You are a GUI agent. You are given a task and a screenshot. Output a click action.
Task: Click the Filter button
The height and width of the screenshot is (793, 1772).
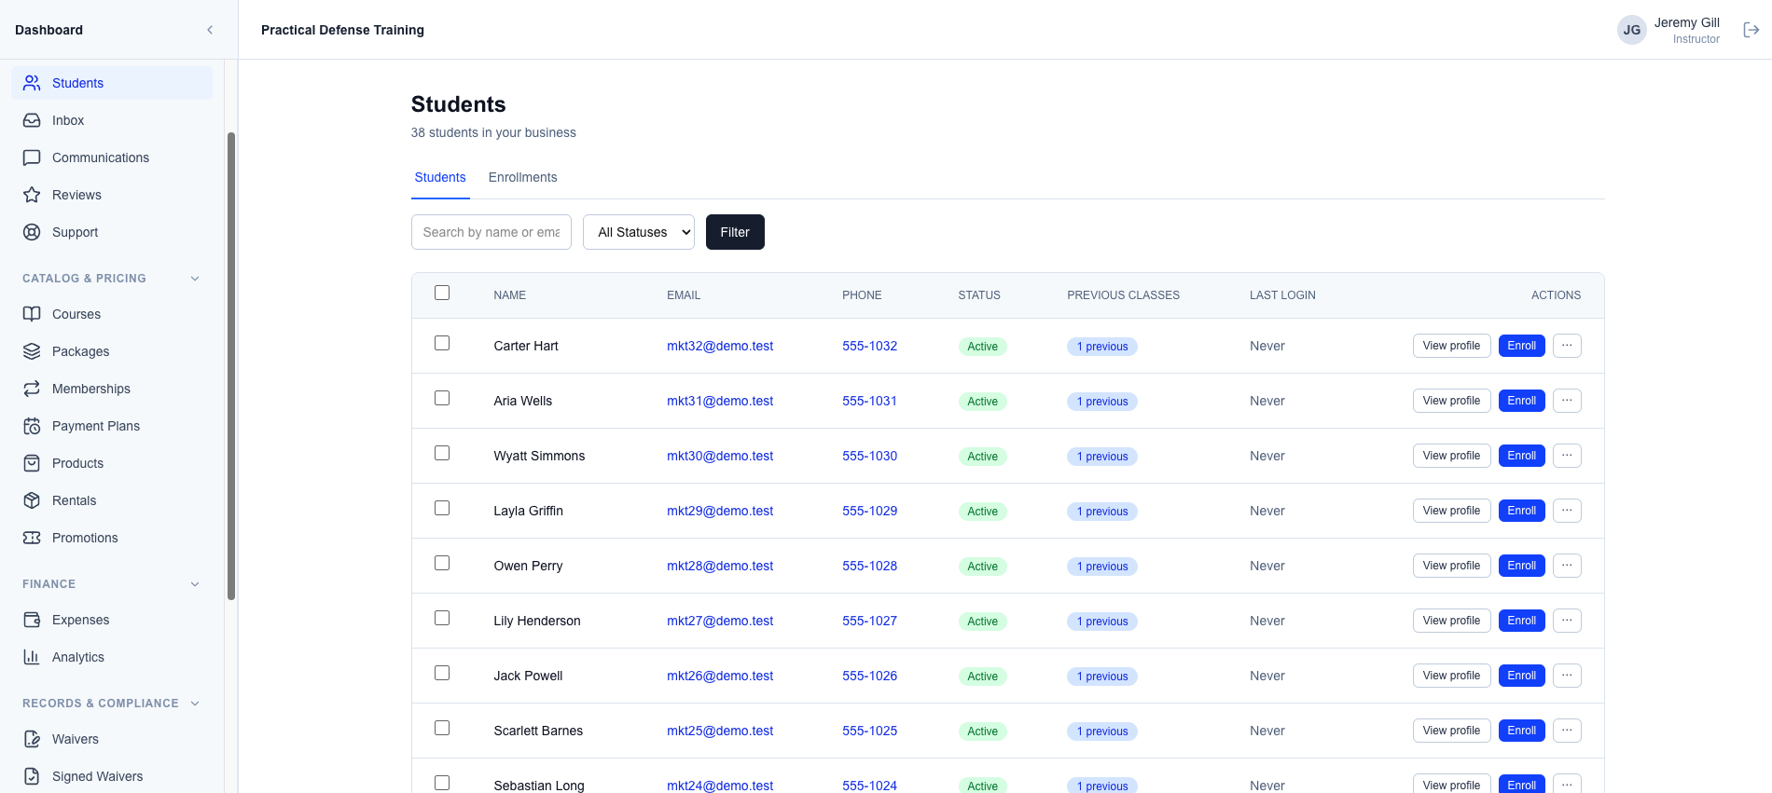(x=735, y=232)
